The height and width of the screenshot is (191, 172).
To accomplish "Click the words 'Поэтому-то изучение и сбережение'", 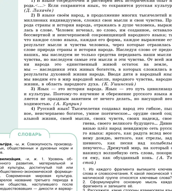I will 92,94.
